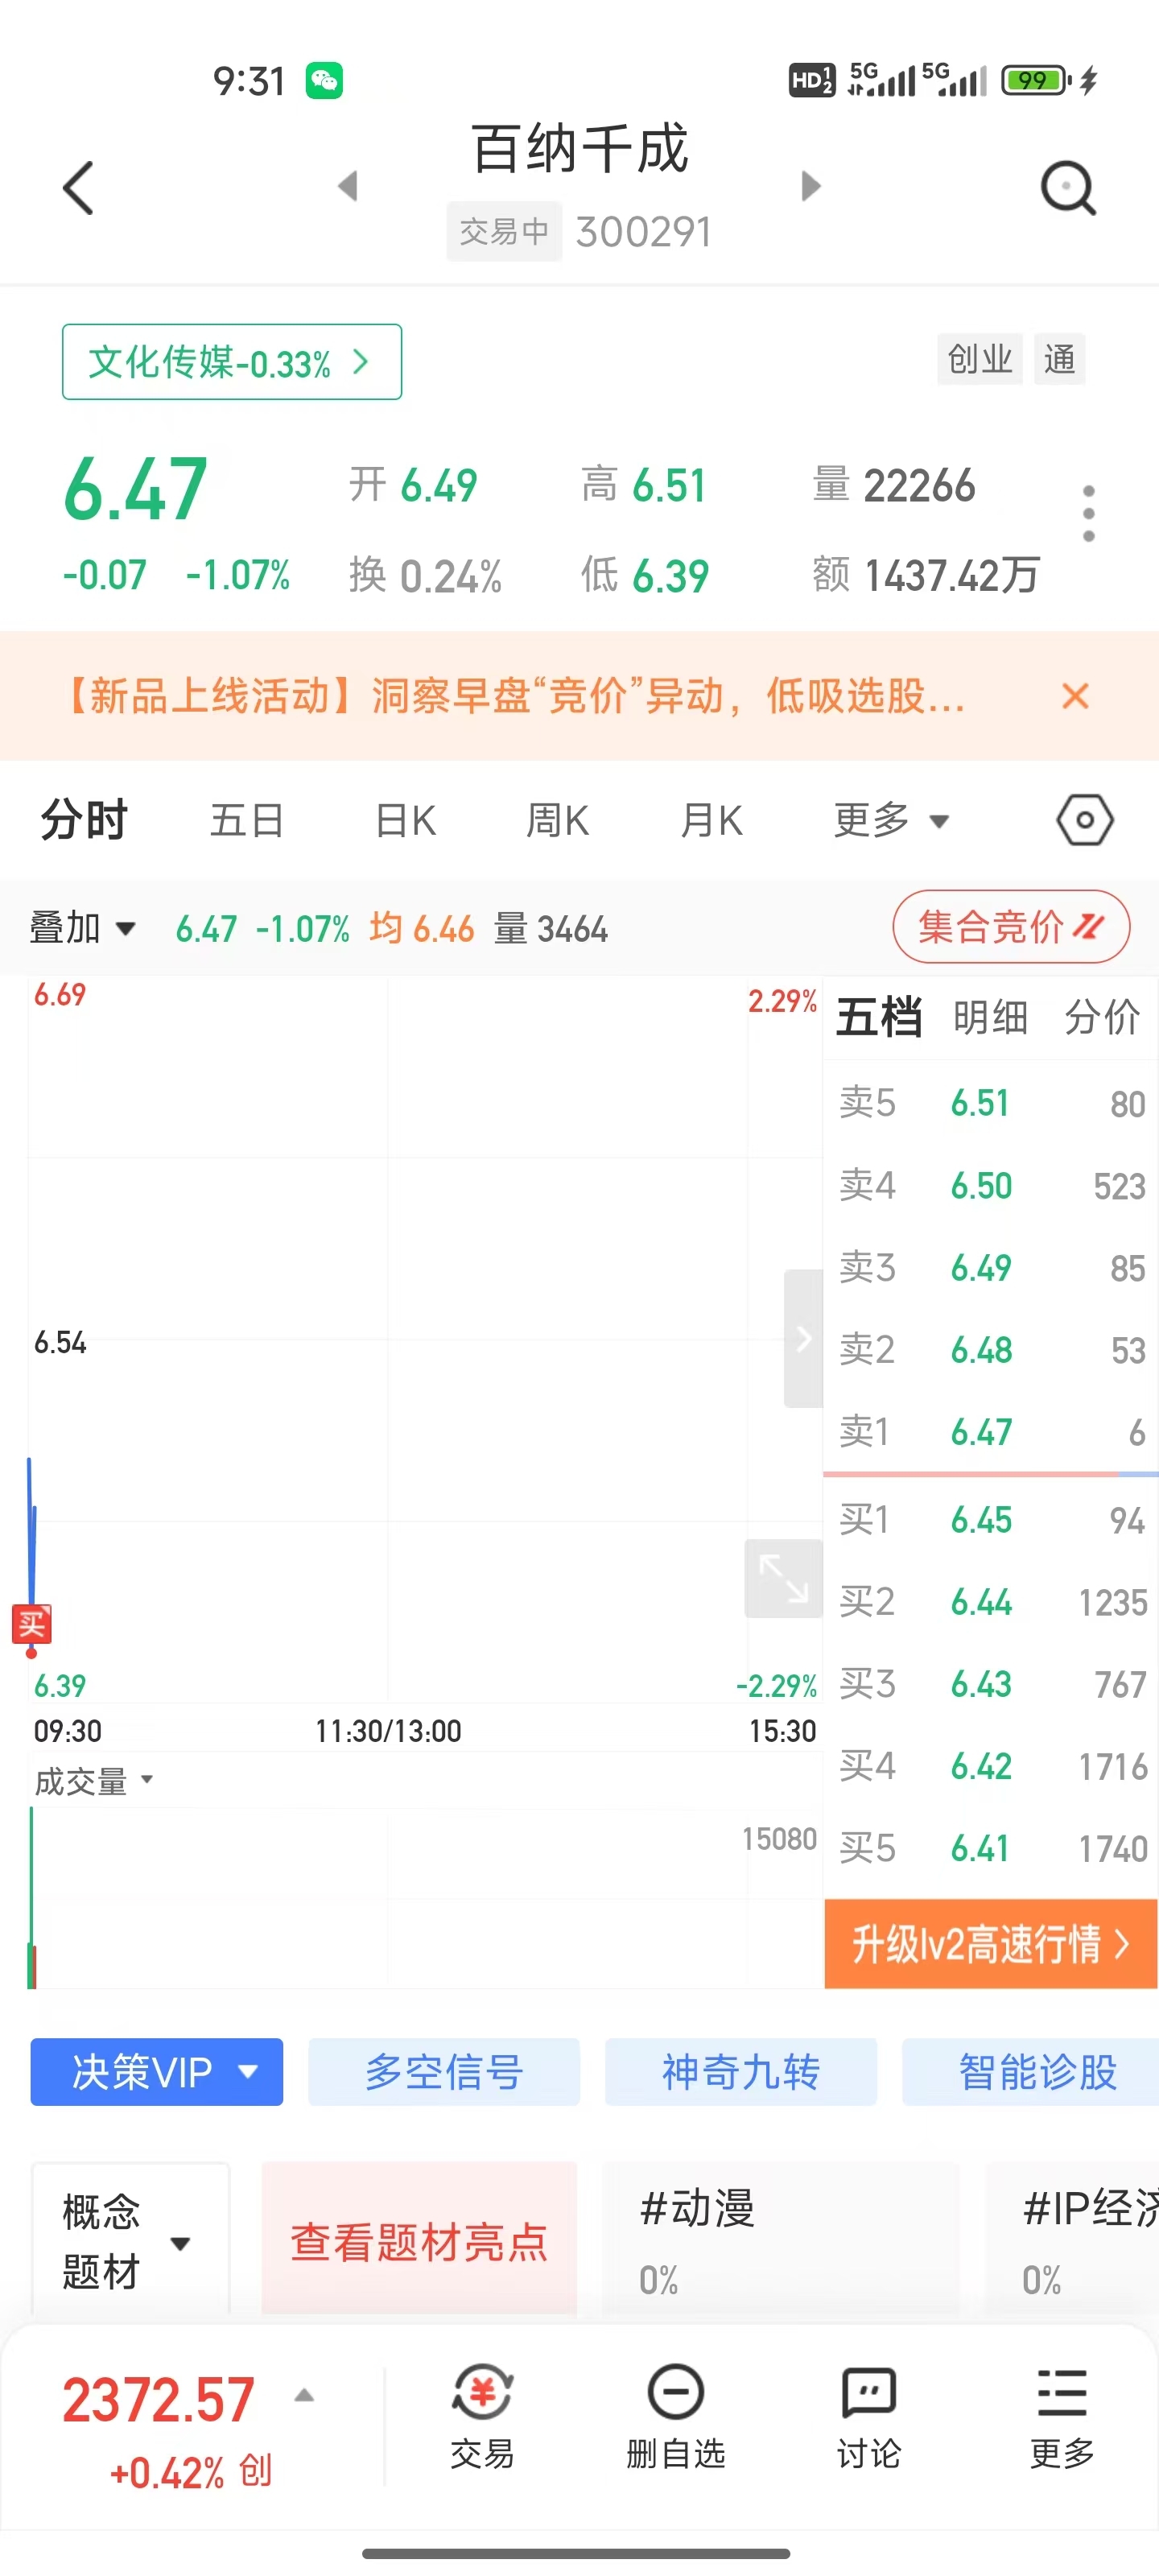Open the 讨论 discussion icon
This screenshot has height=2576, width=1159.
[x=869, y=2418]
